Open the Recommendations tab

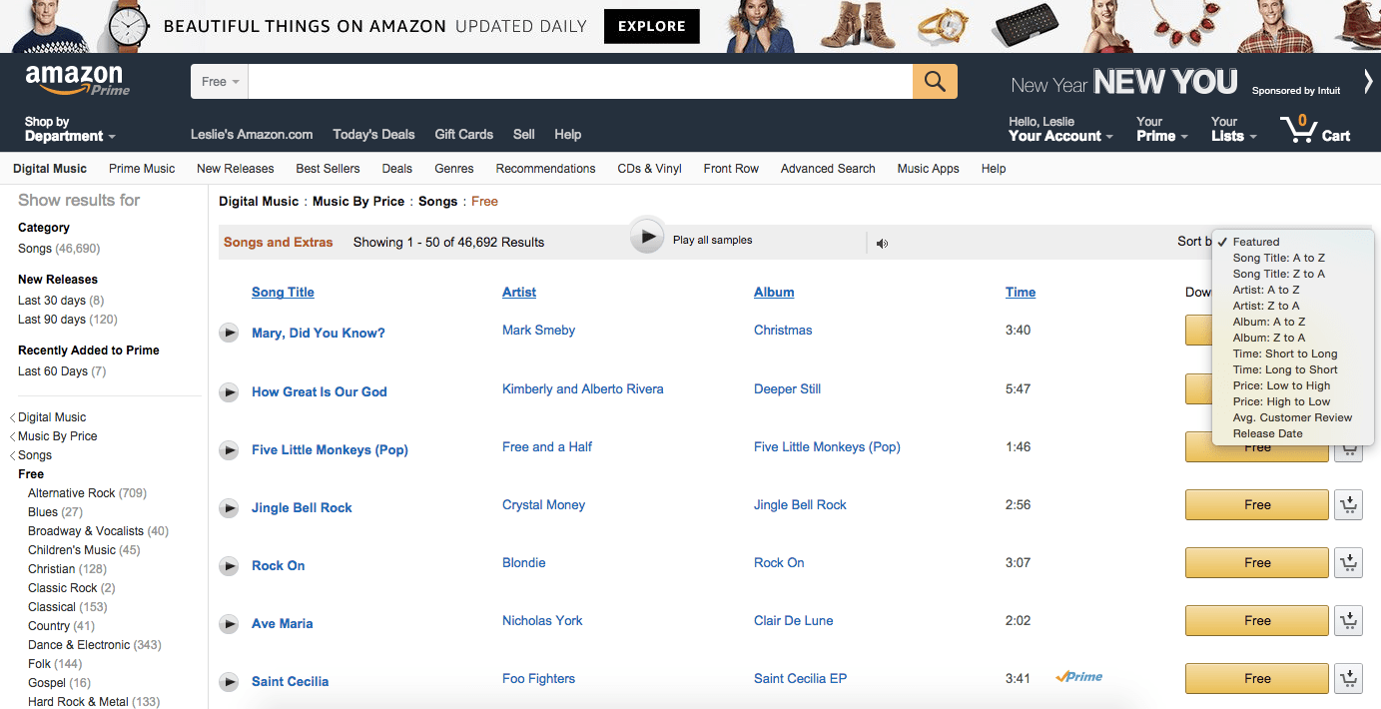(545, 169)
